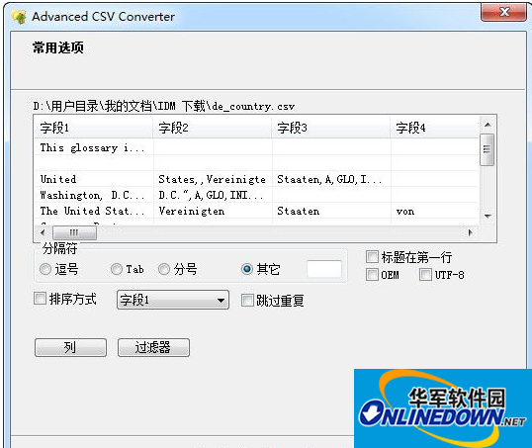
Task: Select the 'The United Stat...' cell
Action: coord(94,211)
